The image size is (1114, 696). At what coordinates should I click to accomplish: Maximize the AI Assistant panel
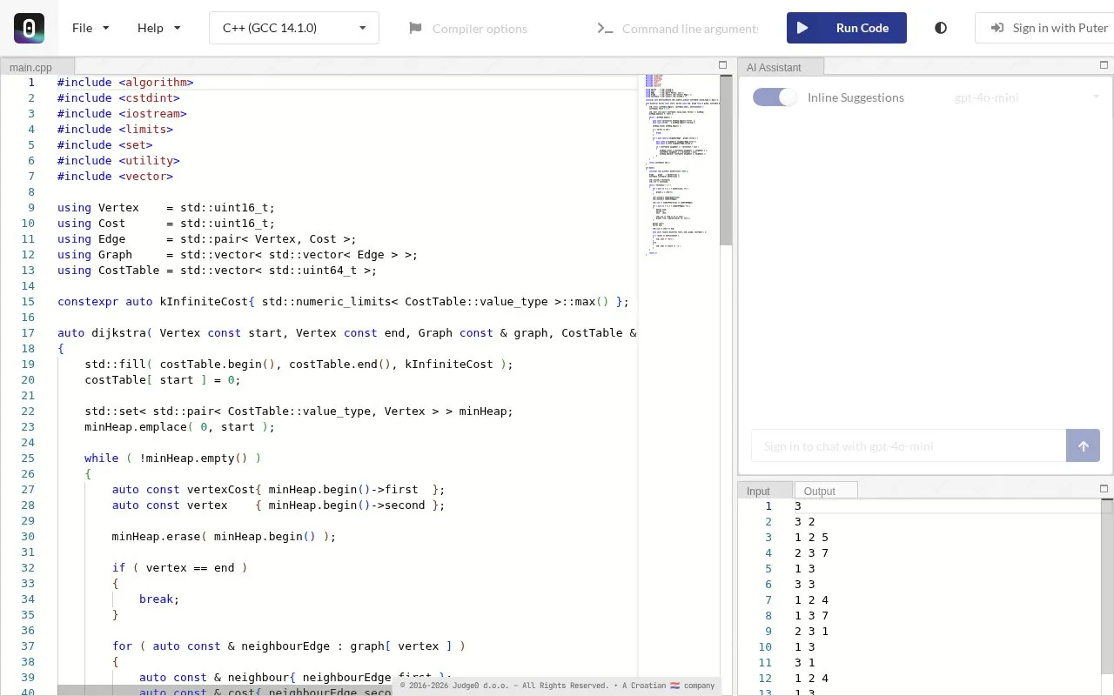[1104, 65]
